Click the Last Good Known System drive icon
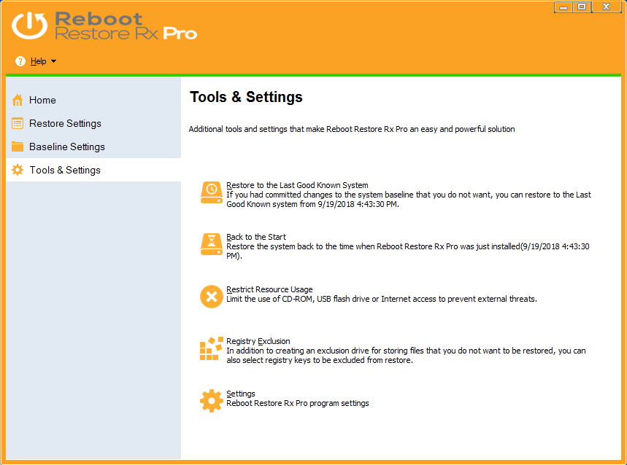 coord(212,192)
